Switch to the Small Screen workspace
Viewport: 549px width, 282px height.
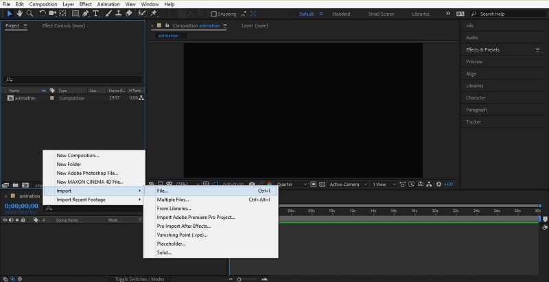pyautogui.click(x=382, y=14)
